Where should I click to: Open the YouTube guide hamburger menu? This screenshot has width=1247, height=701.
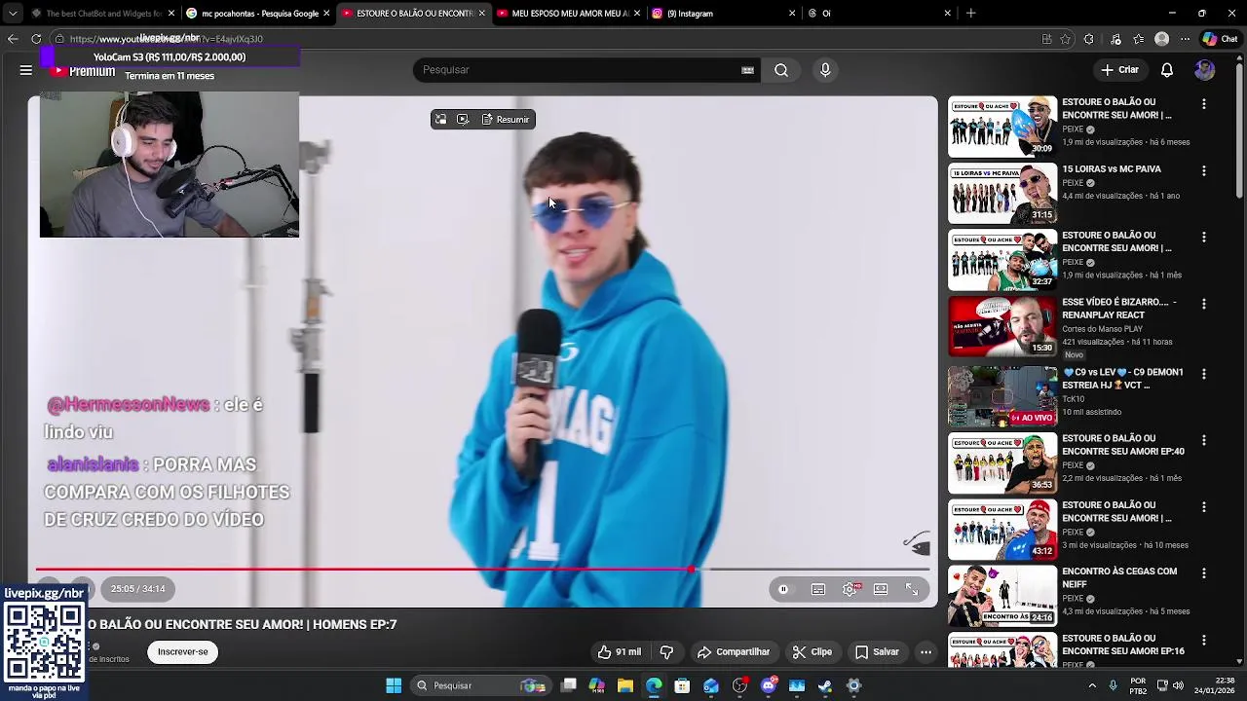coord(26,70)
